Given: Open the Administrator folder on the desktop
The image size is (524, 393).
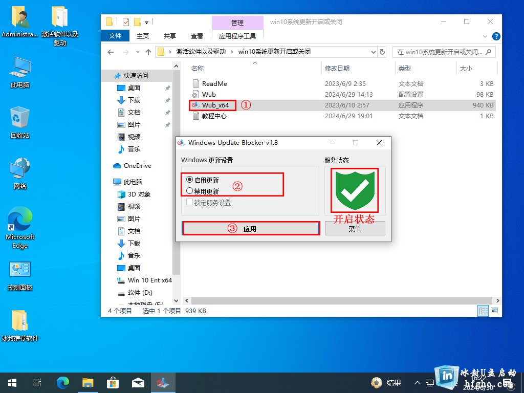Looking at the screenshot, I should click(20, 22).
